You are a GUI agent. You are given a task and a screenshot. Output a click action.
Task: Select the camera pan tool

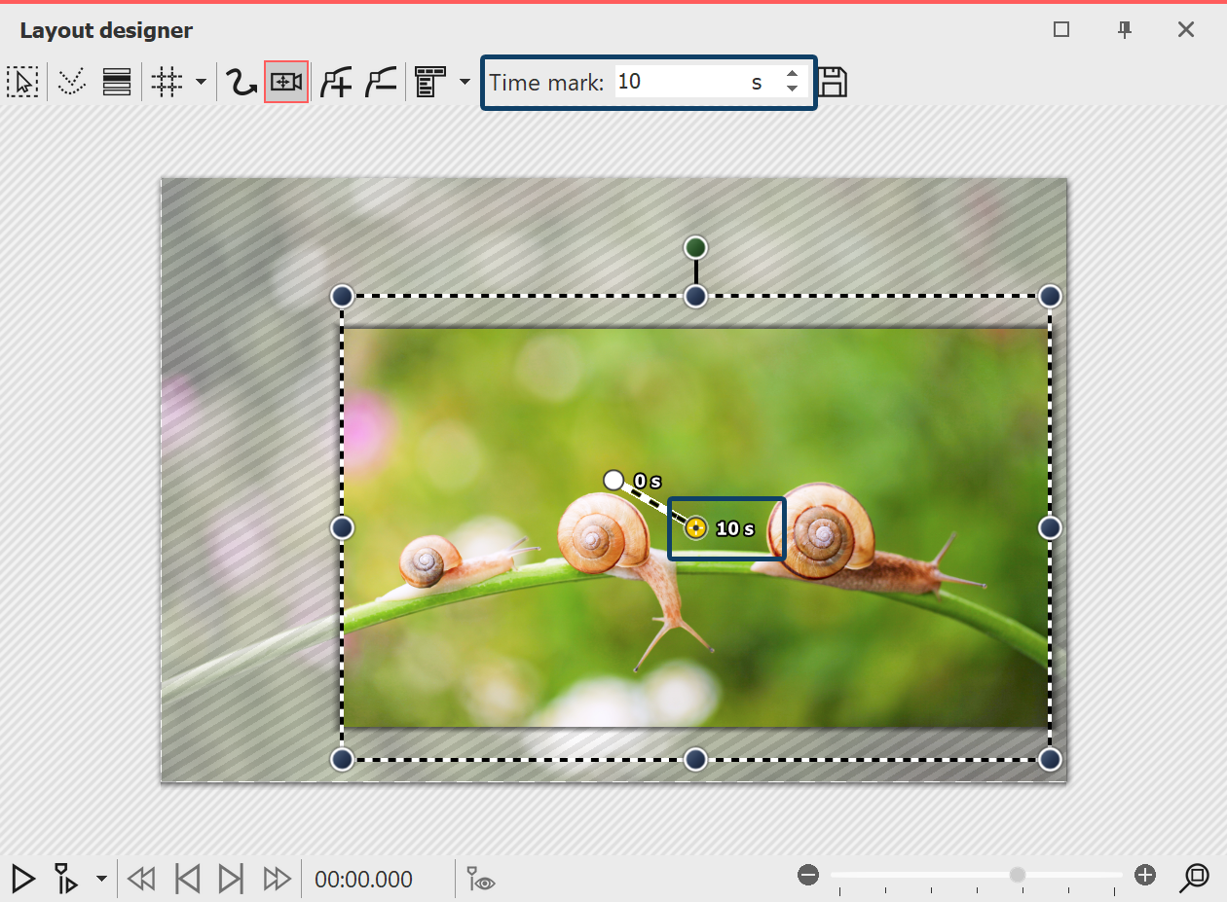[x=286, y=82]
